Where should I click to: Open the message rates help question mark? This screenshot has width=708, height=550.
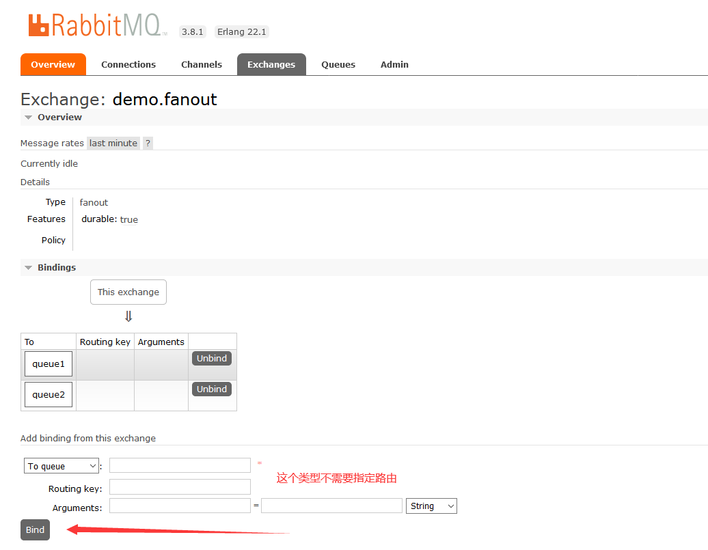click(148, 143)
